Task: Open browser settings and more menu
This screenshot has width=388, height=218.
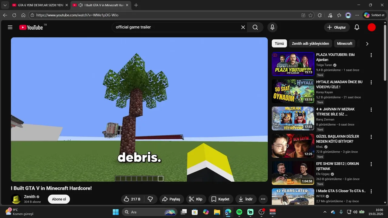Action: [357, 15]
